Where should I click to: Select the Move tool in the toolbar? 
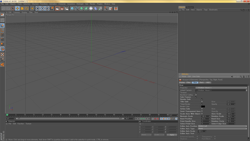pyautogui.click(x=17, y=9)
